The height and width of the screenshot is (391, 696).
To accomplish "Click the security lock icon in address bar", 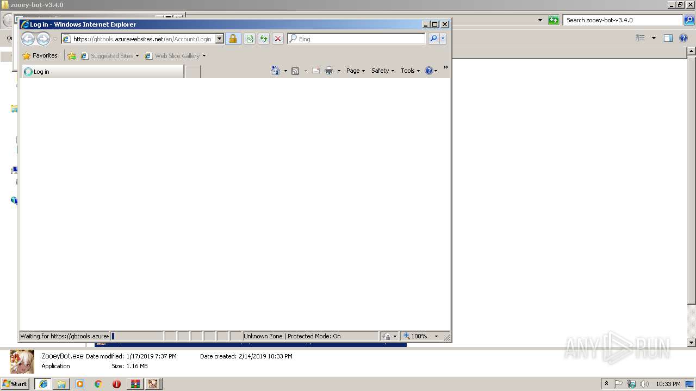I will [233, 39].
